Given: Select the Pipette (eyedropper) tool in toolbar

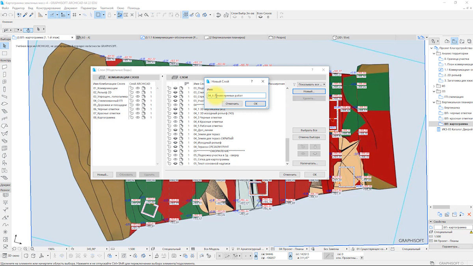Looking at the screenshot, I should pos(24,15).
